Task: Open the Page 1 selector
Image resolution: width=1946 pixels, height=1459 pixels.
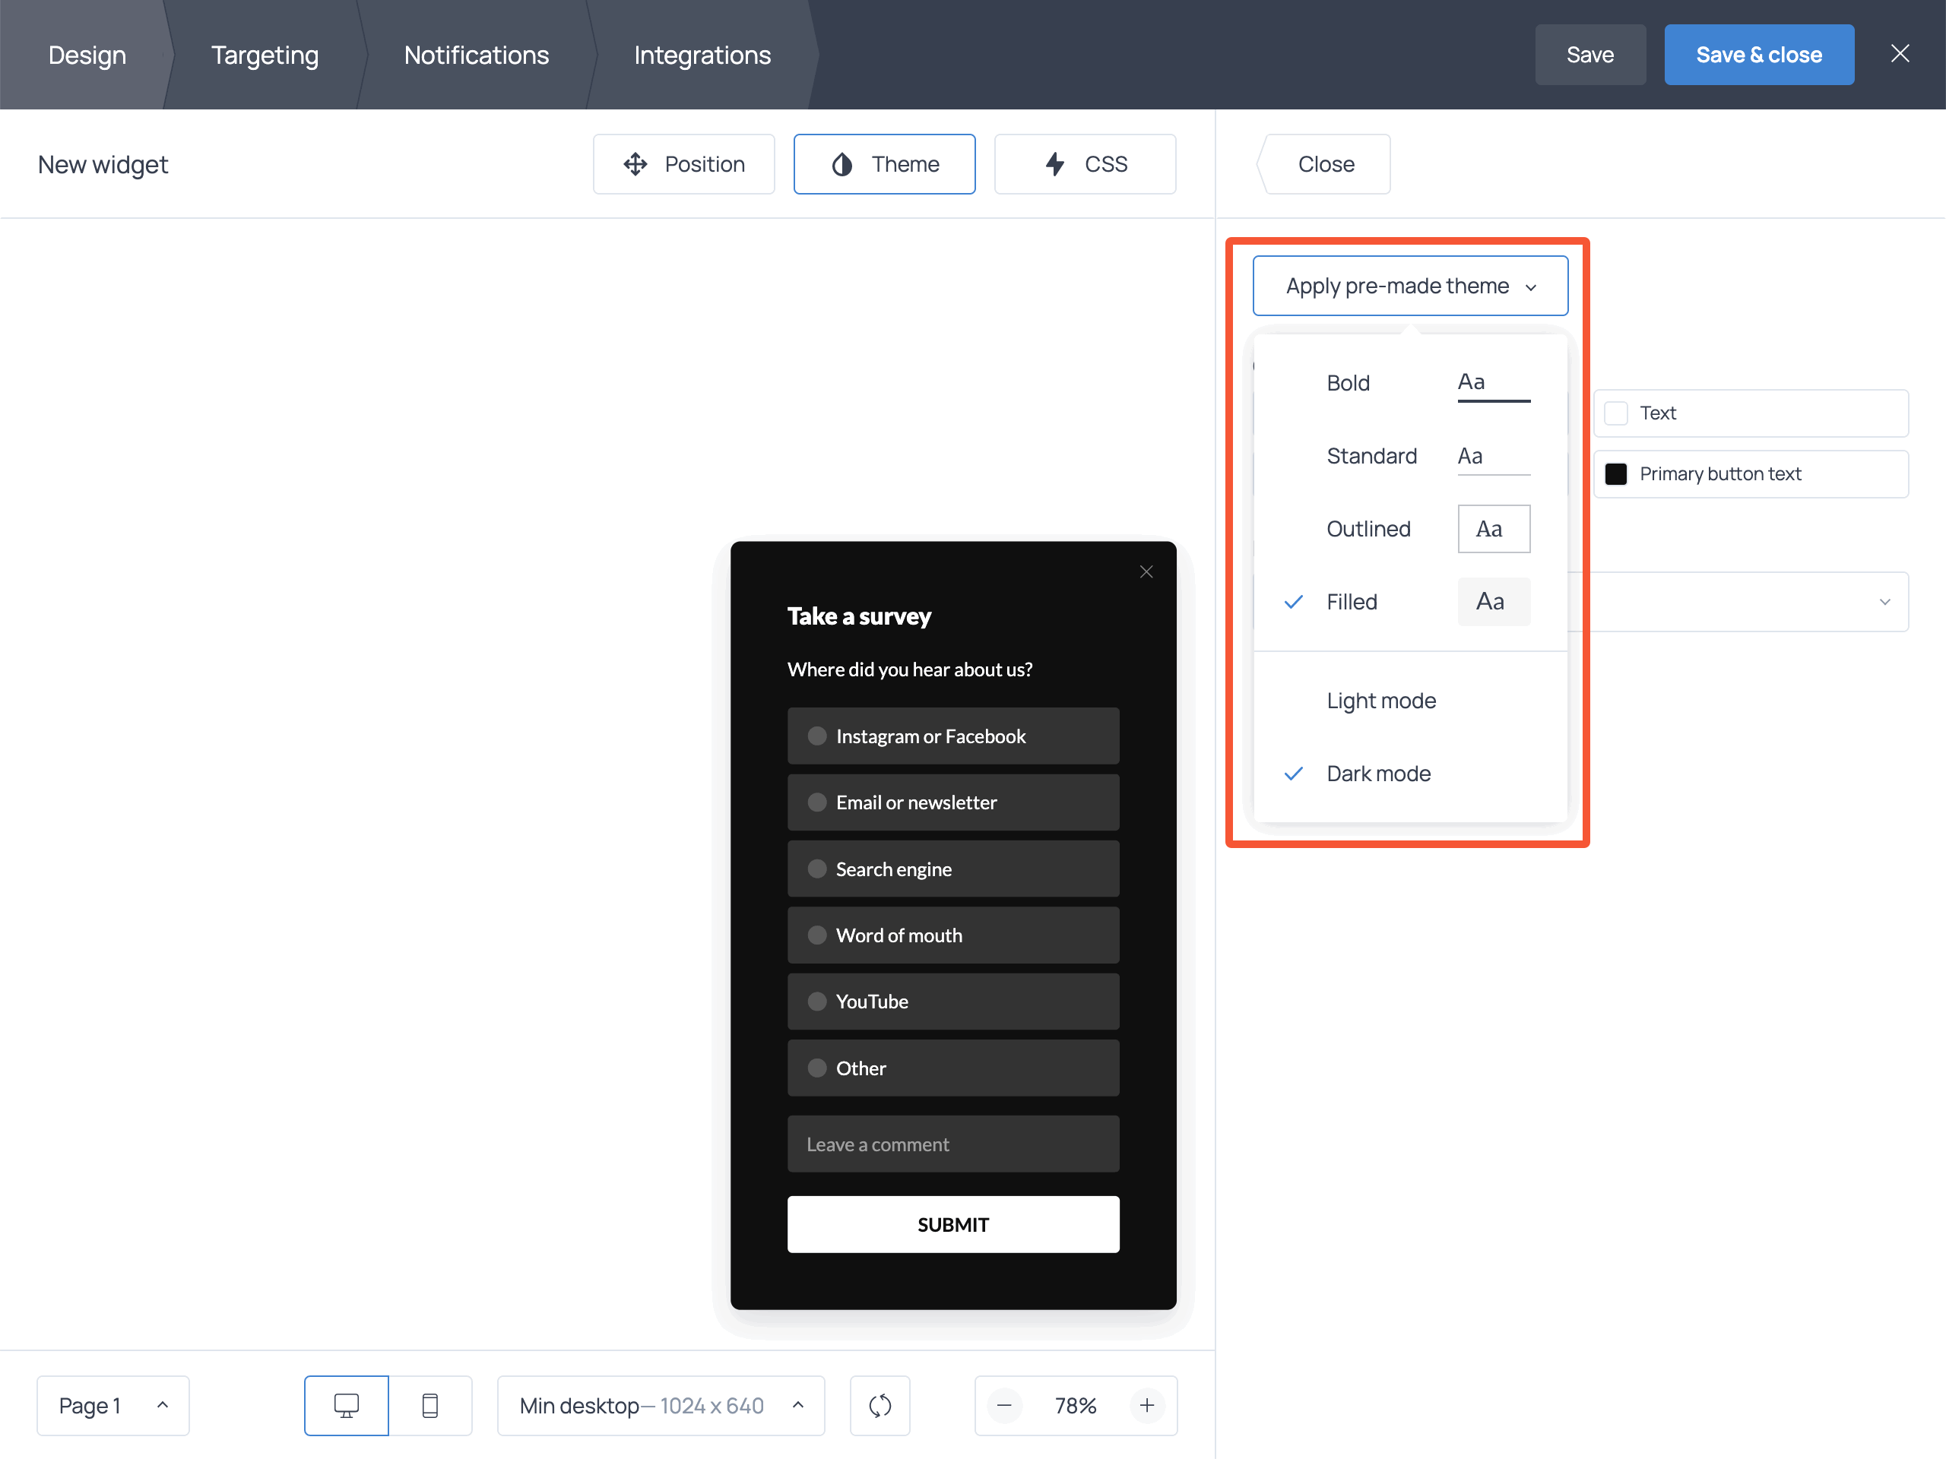Action: pyautogui.click(x=113, y=1404)
